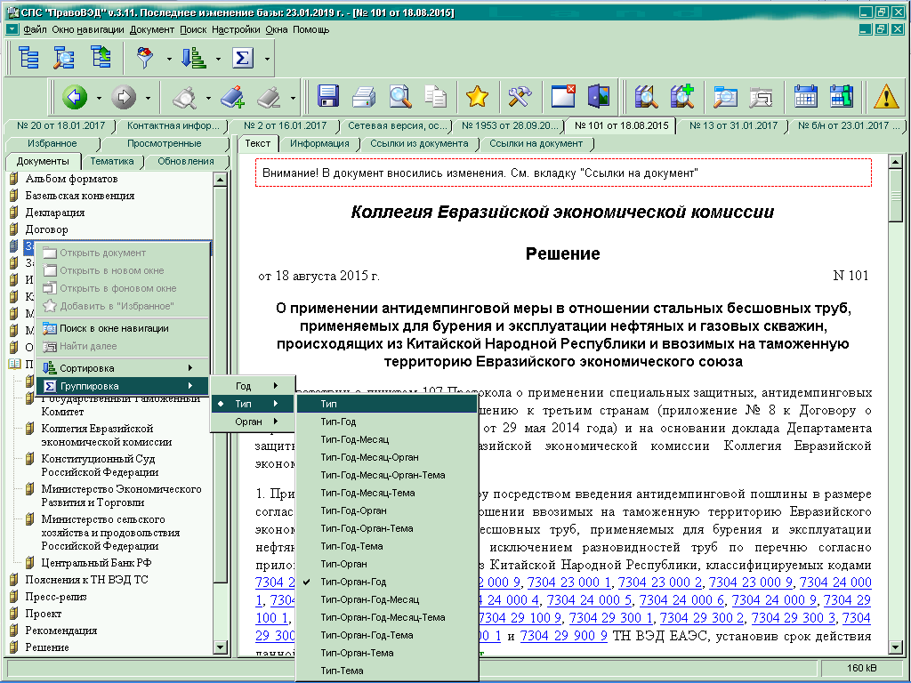The width and height of the screenshot is (911, 683).
Task: Select the Тип-Орган grouping option
Action: tap(387, 564)
